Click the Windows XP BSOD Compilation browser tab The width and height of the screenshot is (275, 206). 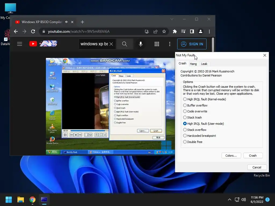click(x=42, y=22)
